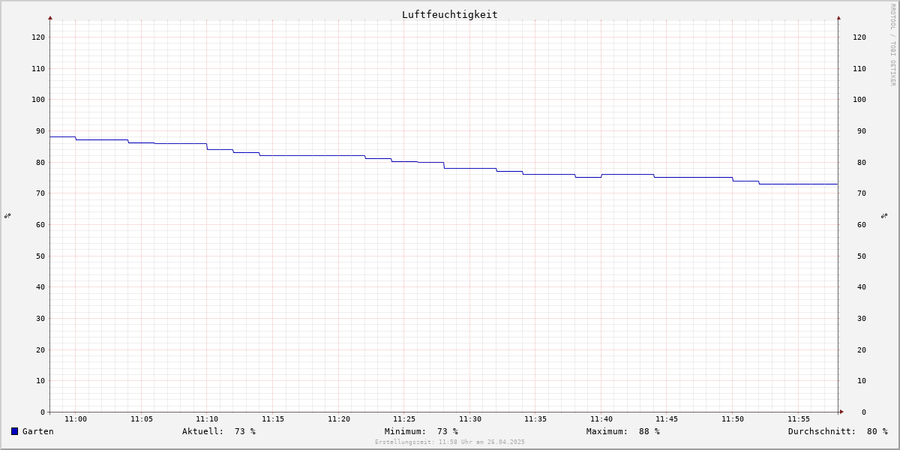
Task: Click the 80 label on the right axis
Action: 862,163
